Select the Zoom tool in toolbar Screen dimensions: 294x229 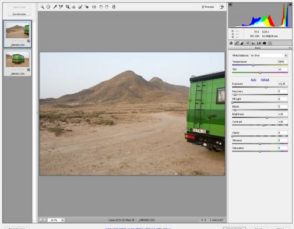pos(42,7)
